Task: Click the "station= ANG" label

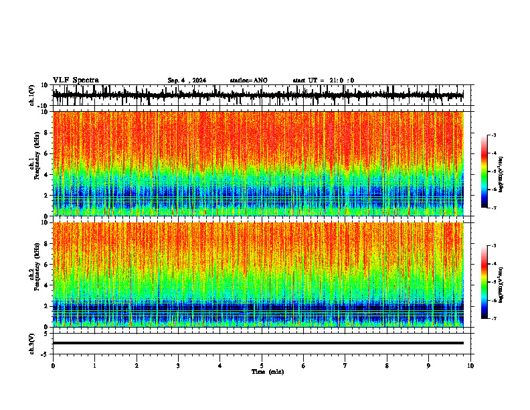Action: coord(249,80)
